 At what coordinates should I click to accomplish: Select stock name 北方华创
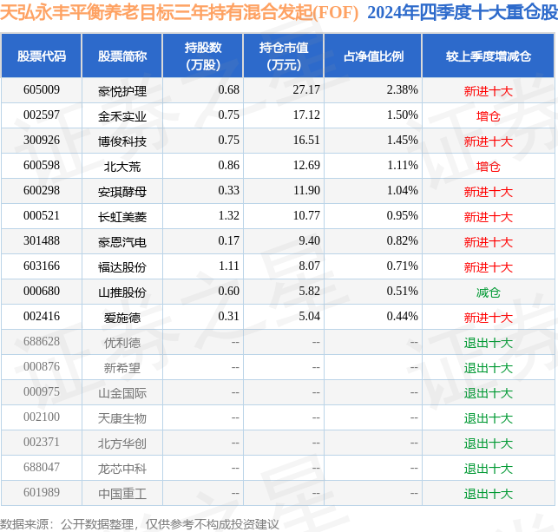click(122, 444)
